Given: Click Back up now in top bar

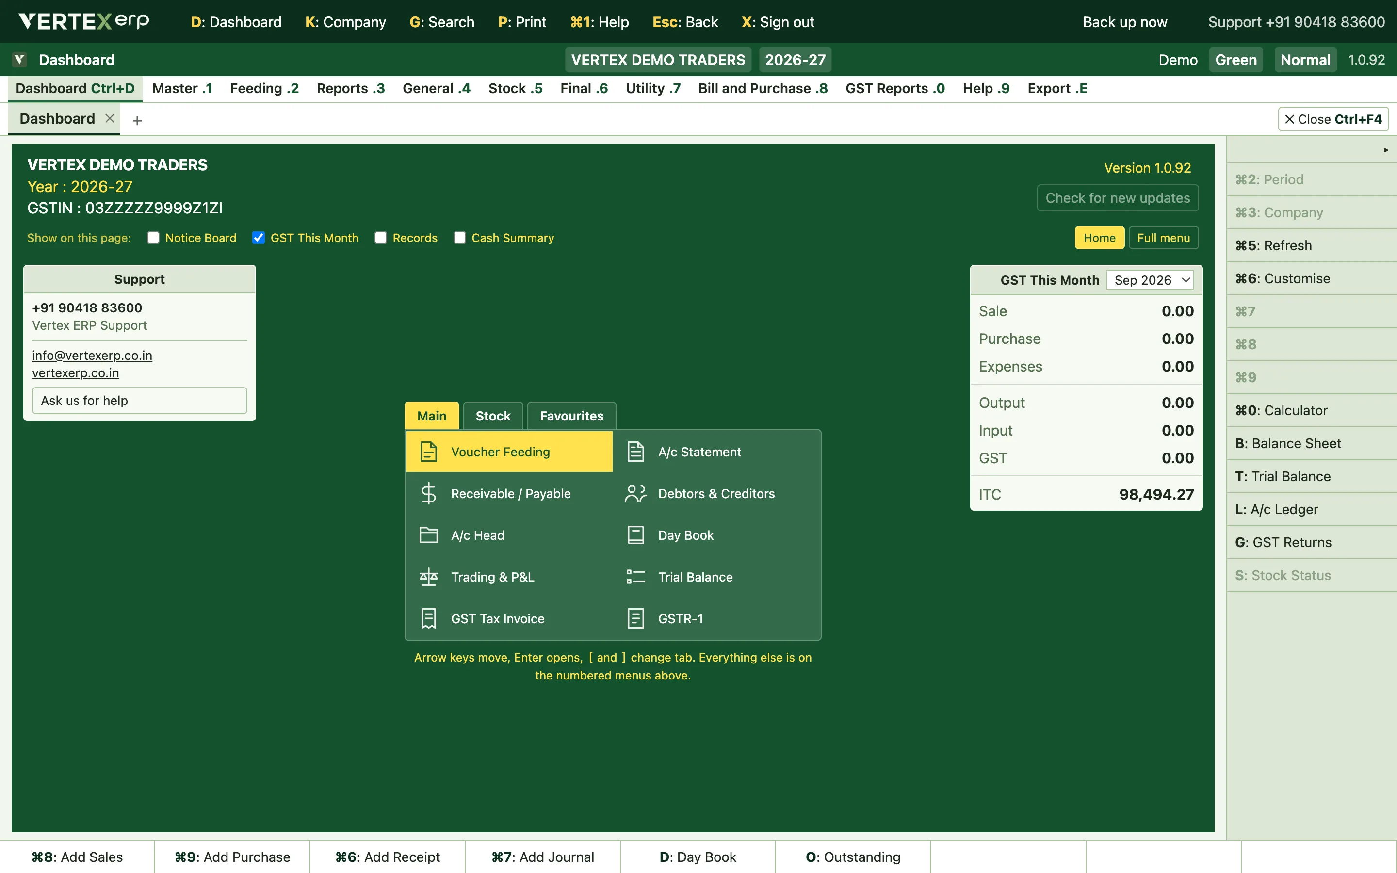Looking at the screenshot, I should tap(1124, 22).
